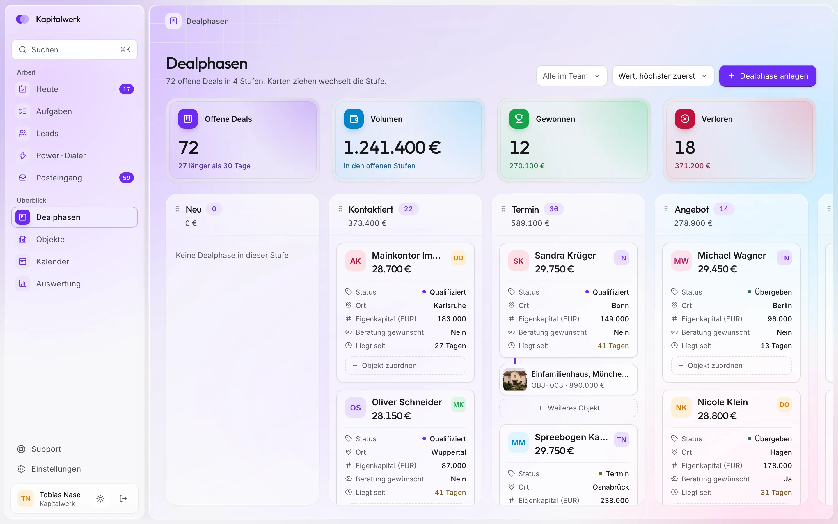
Task: Click the Dealphase anlegen button
Action: pos(767,76)
